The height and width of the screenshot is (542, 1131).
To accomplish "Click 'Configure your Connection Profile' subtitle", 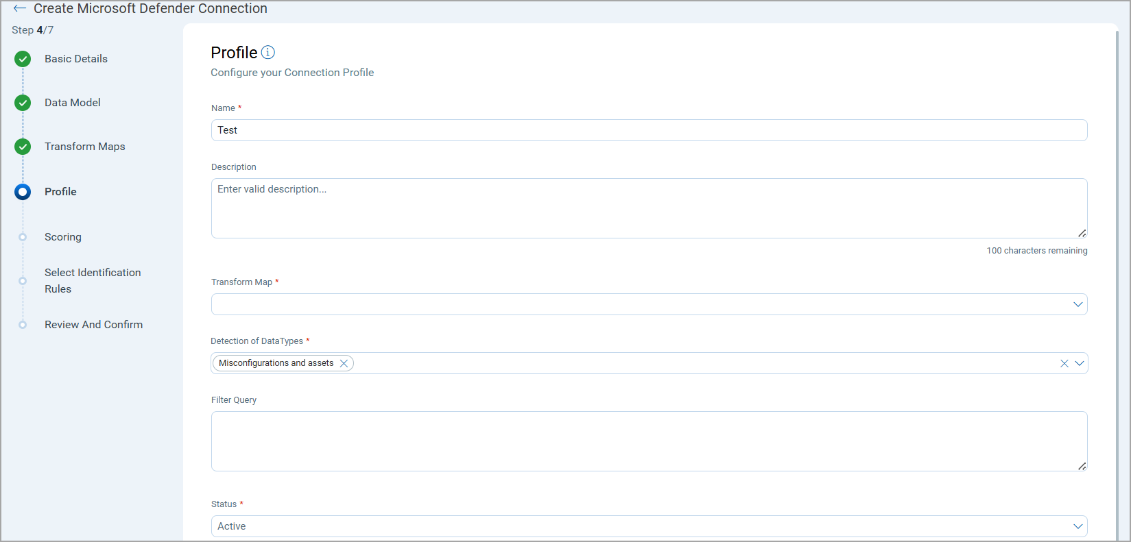I will (292, 73).
